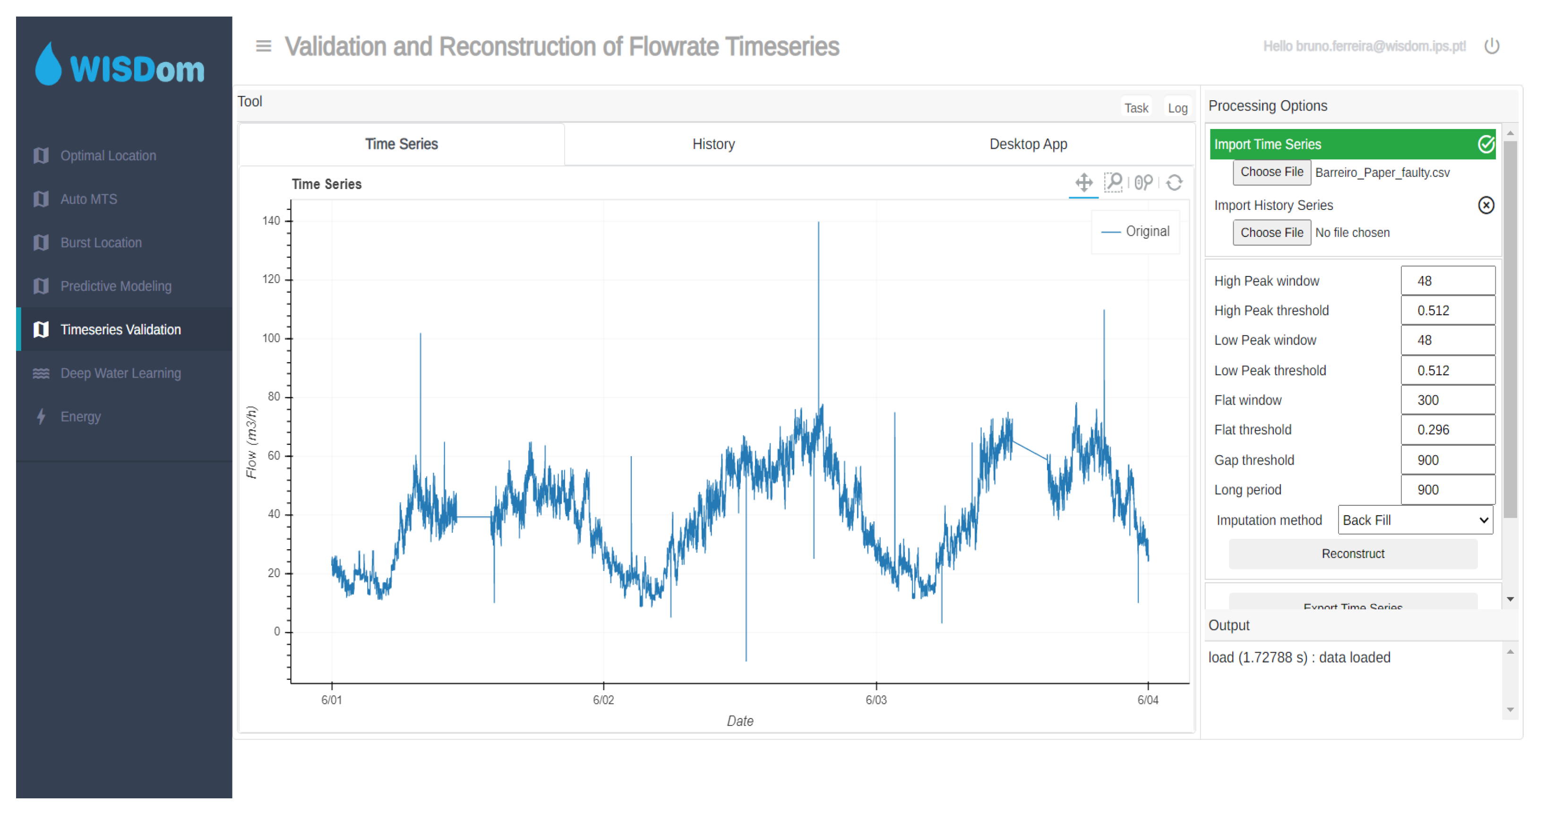
Task: Toggle the Wheel Zoom tool
Action: 1143,182
